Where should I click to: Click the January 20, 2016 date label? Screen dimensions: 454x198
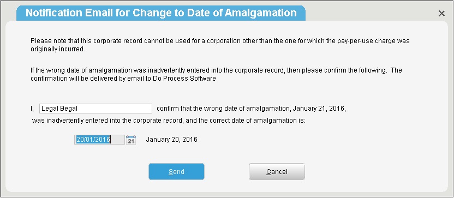[171, 140]
